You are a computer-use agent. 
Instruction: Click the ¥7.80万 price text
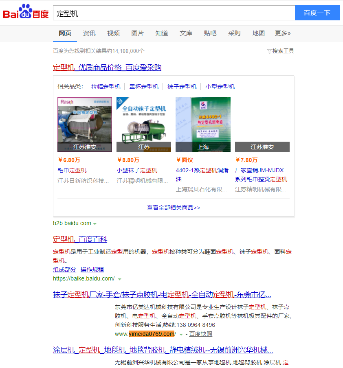pos(247,160)
